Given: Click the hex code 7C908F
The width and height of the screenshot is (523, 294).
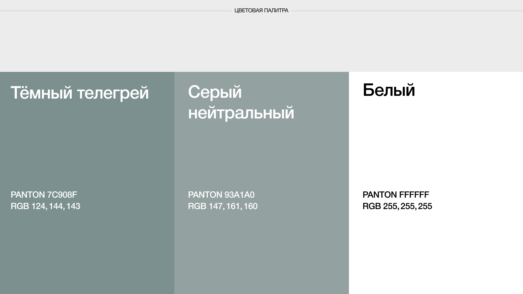Looking at the screenshot, I should pyautogui.click(x=62, y=195).
